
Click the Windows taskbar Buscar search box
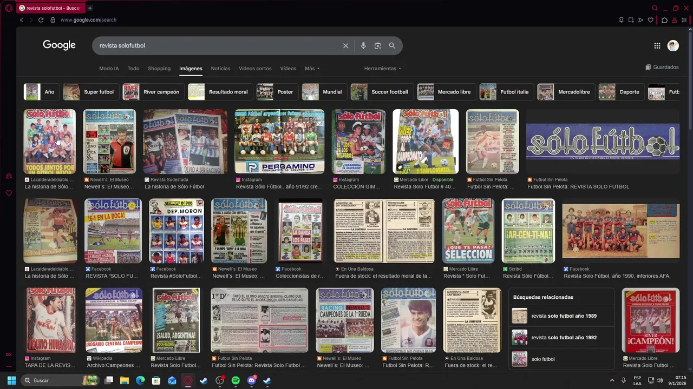(x=60, y=380)
